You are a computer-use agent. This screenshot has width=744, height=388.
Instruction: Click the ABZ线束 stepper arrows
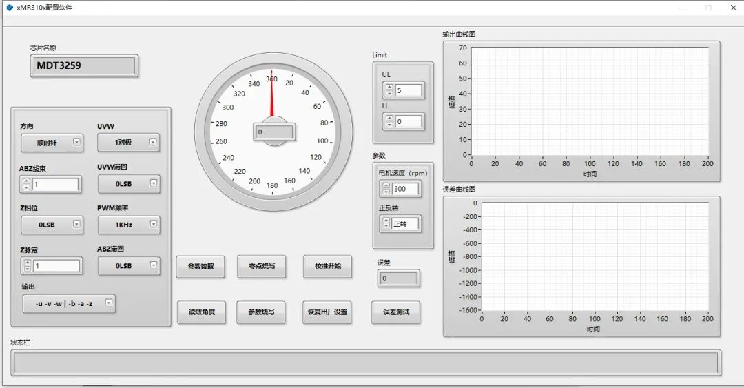pyautogui.click(x=27, y=185)
